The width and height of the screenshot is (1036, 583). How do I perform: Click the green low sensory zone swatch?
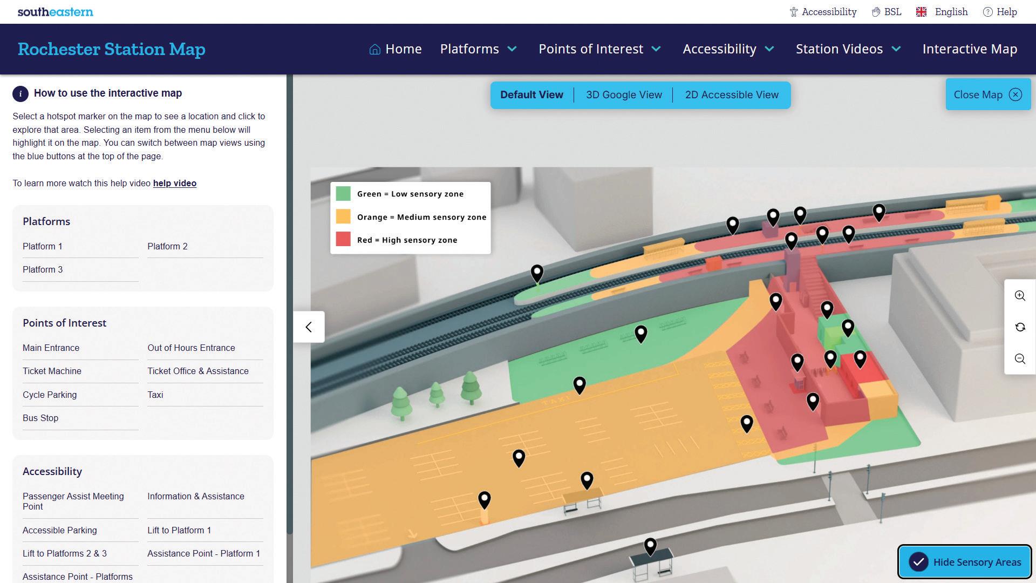coord(343,194)
